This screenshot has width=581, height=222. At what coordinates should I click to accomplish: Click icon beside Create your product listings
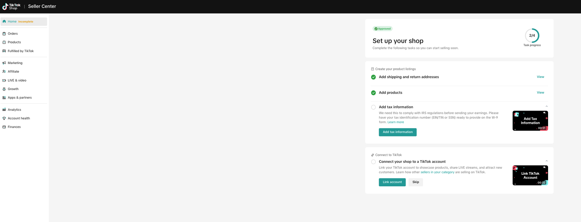tap(372, 69)
